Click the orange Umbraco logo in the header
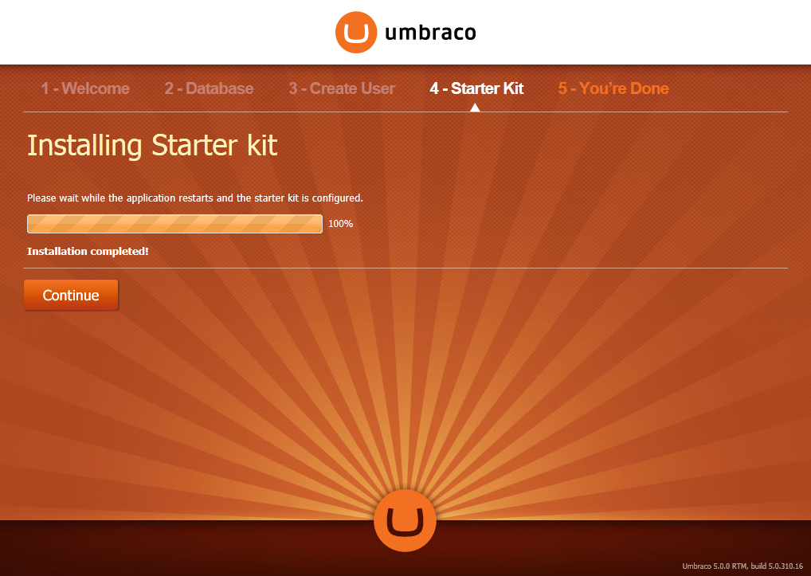 [x=356, y=32]
